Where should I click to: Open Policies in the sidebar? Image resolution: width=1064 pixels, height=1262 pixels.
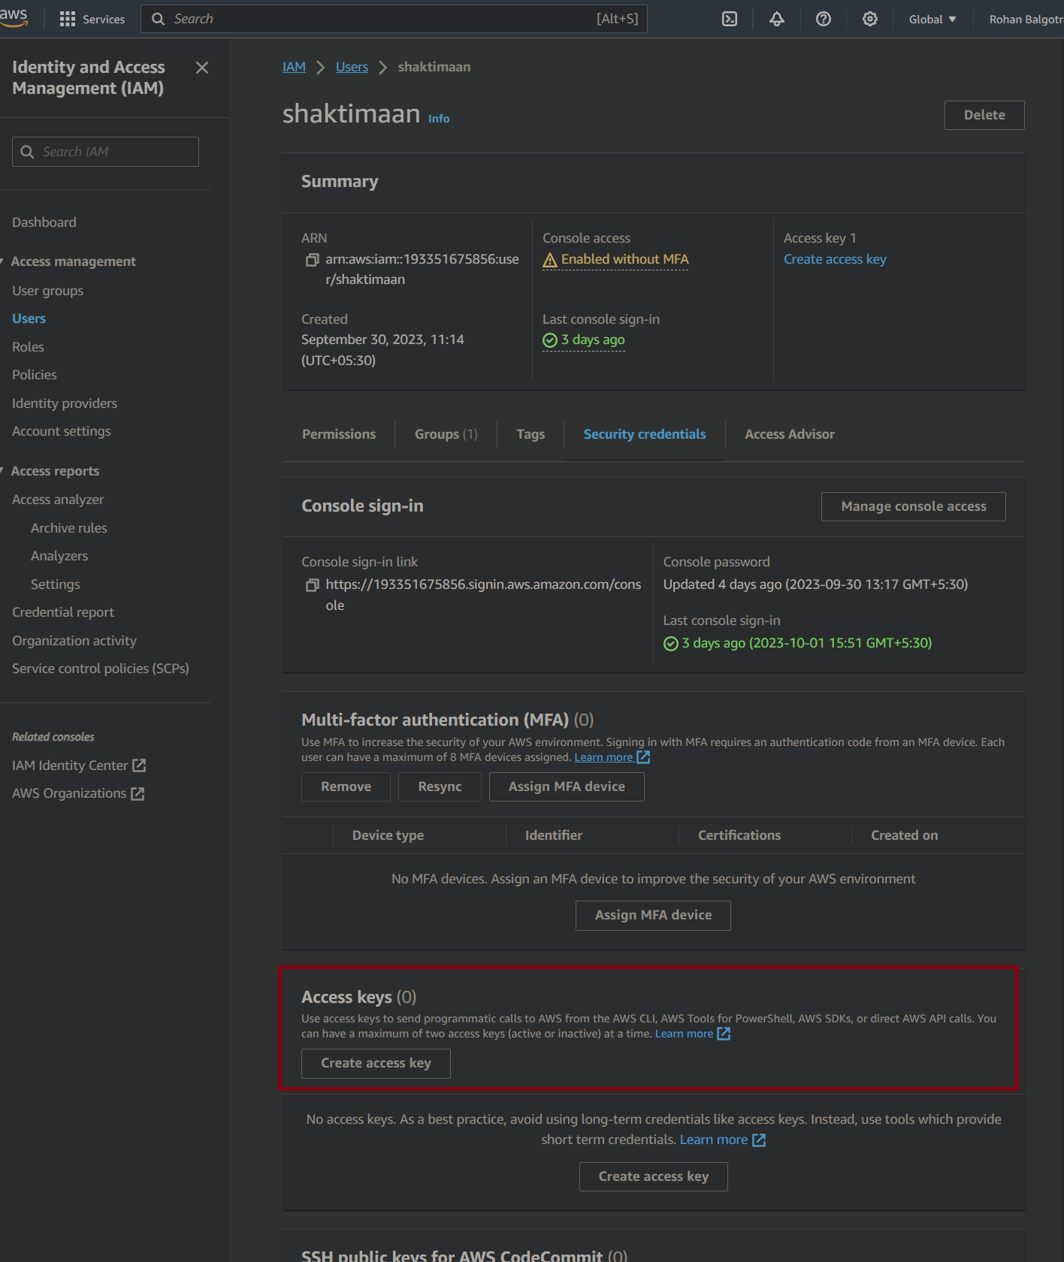35,375
